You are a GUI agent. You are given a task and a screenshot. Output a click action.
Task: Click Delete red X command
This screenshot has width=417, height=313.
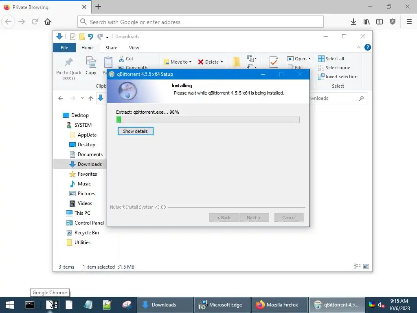[208, 62]
